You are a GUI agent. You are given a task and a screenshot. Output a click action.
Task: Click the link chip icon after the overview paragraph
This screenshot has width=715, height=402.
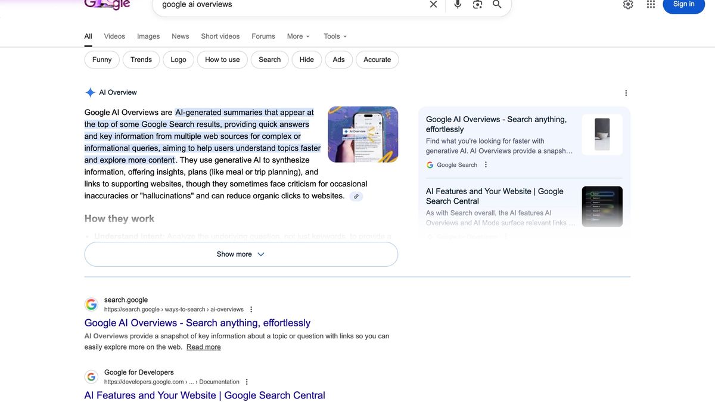356,196
